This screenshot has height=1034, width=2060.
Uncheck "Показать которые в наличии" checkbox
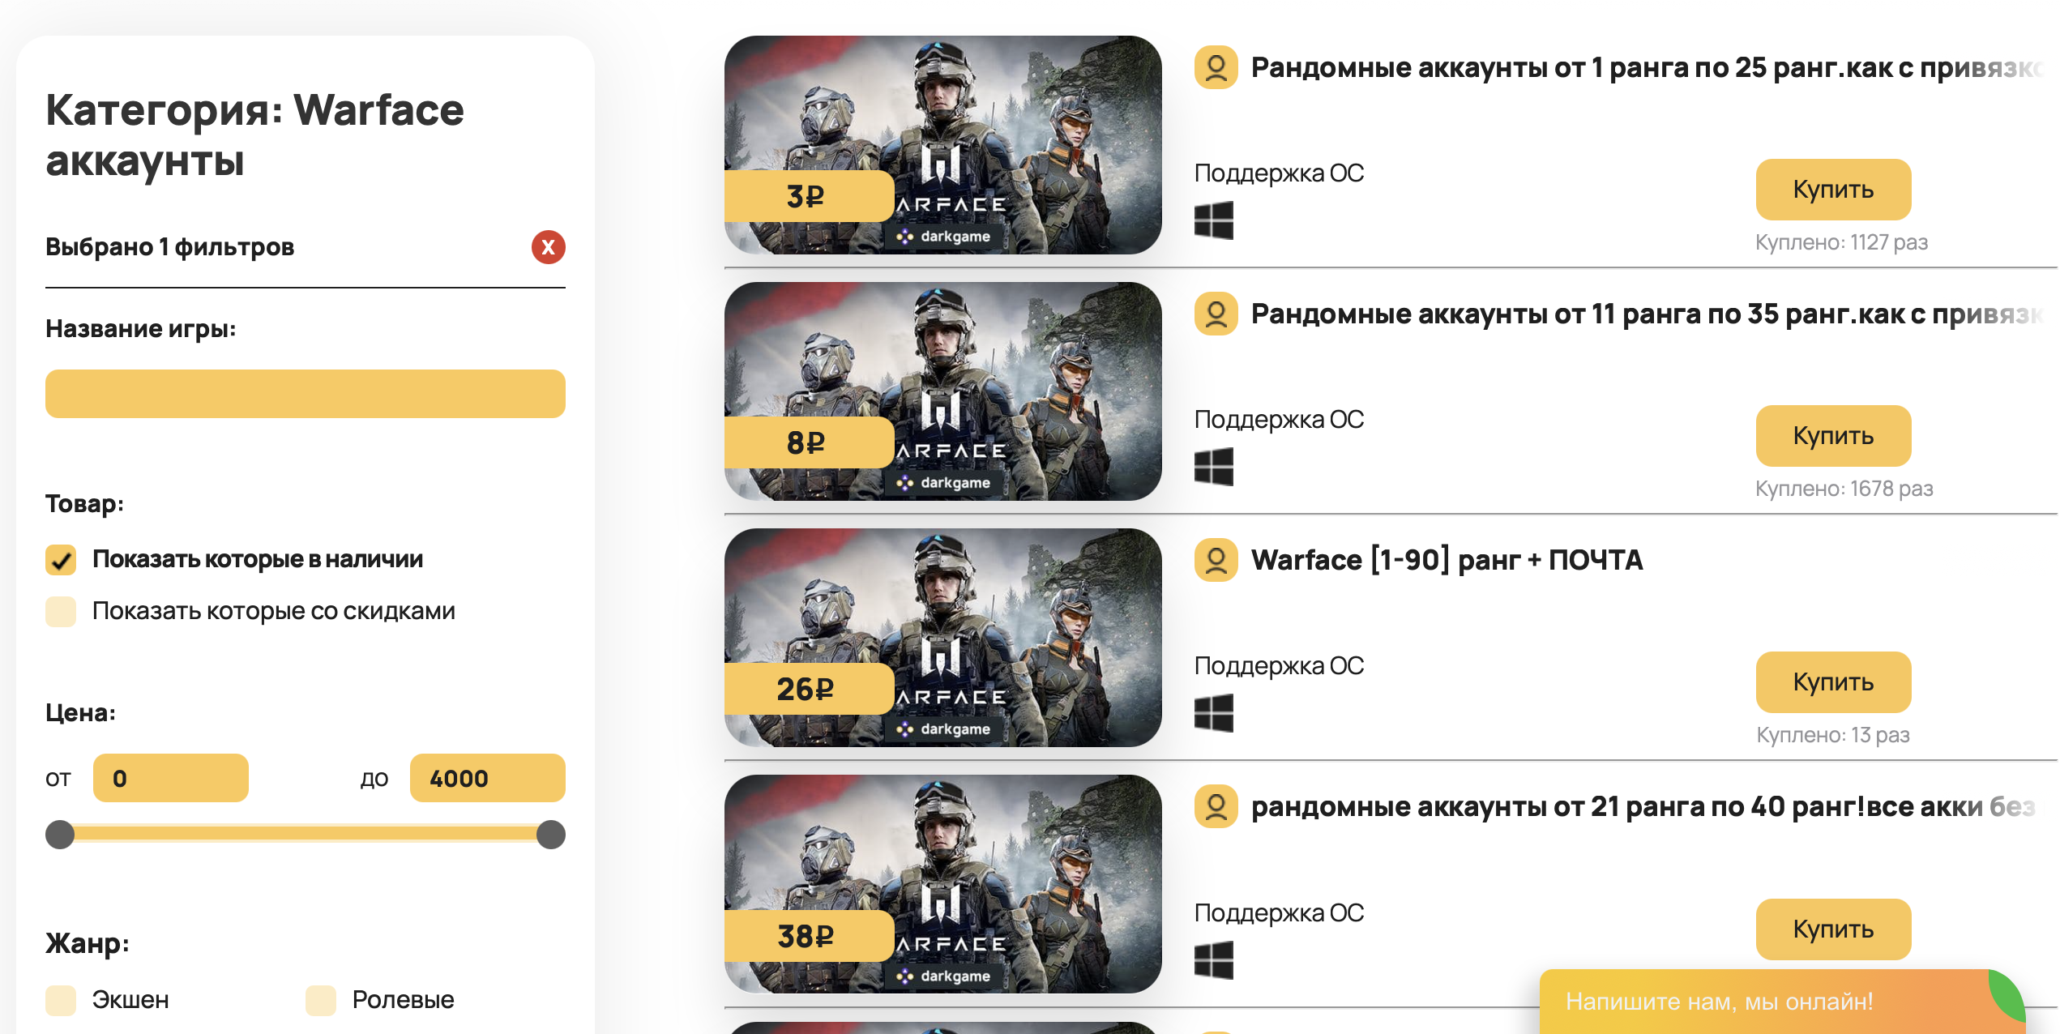point(61,560)
